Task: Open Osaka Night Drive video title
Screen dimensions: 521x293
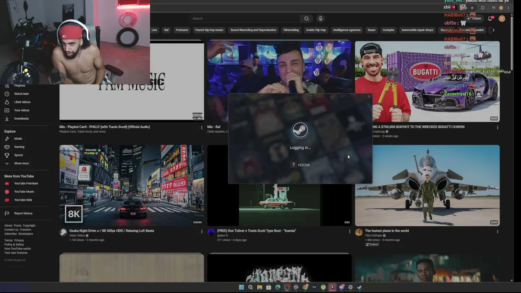Action: point(112,231)
